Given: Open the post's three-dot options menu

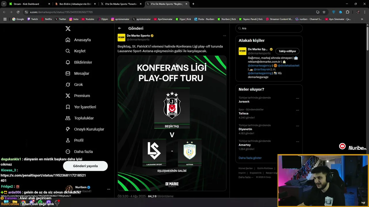Looking at the screenshot, I should tap(224, 36).
